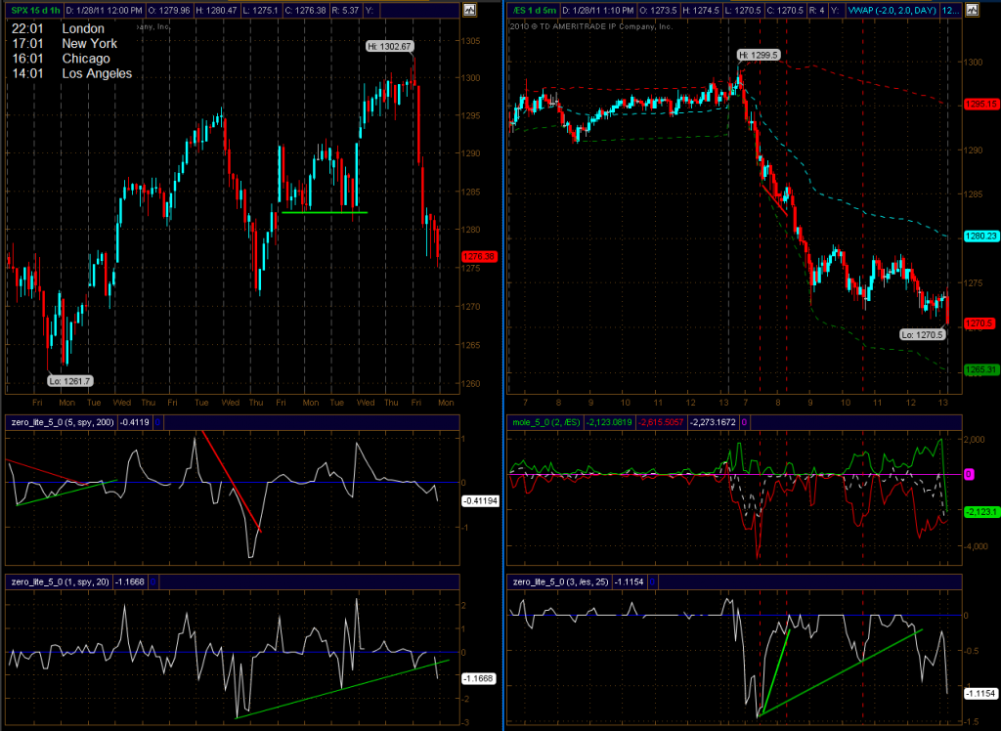Click the Hi: 1299.5 bubble on /ES chart

(758, 55)
